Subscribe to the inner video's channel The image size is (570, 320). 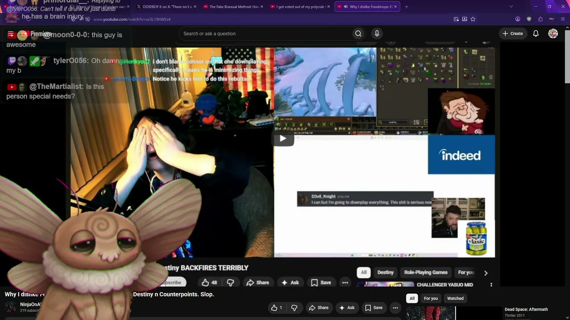click(171, 283)
